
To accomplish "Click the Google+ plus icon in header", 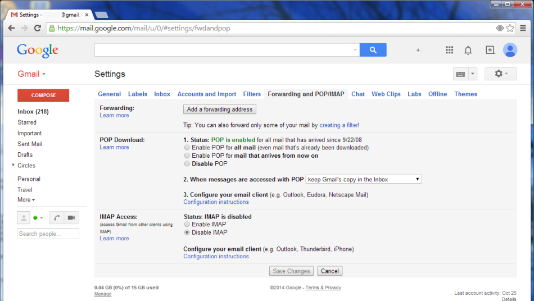I will coord(418,50).
